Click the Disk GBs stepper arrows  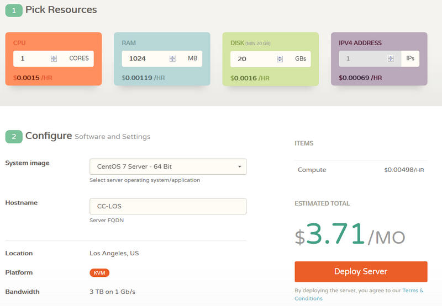tap(281, 58)
